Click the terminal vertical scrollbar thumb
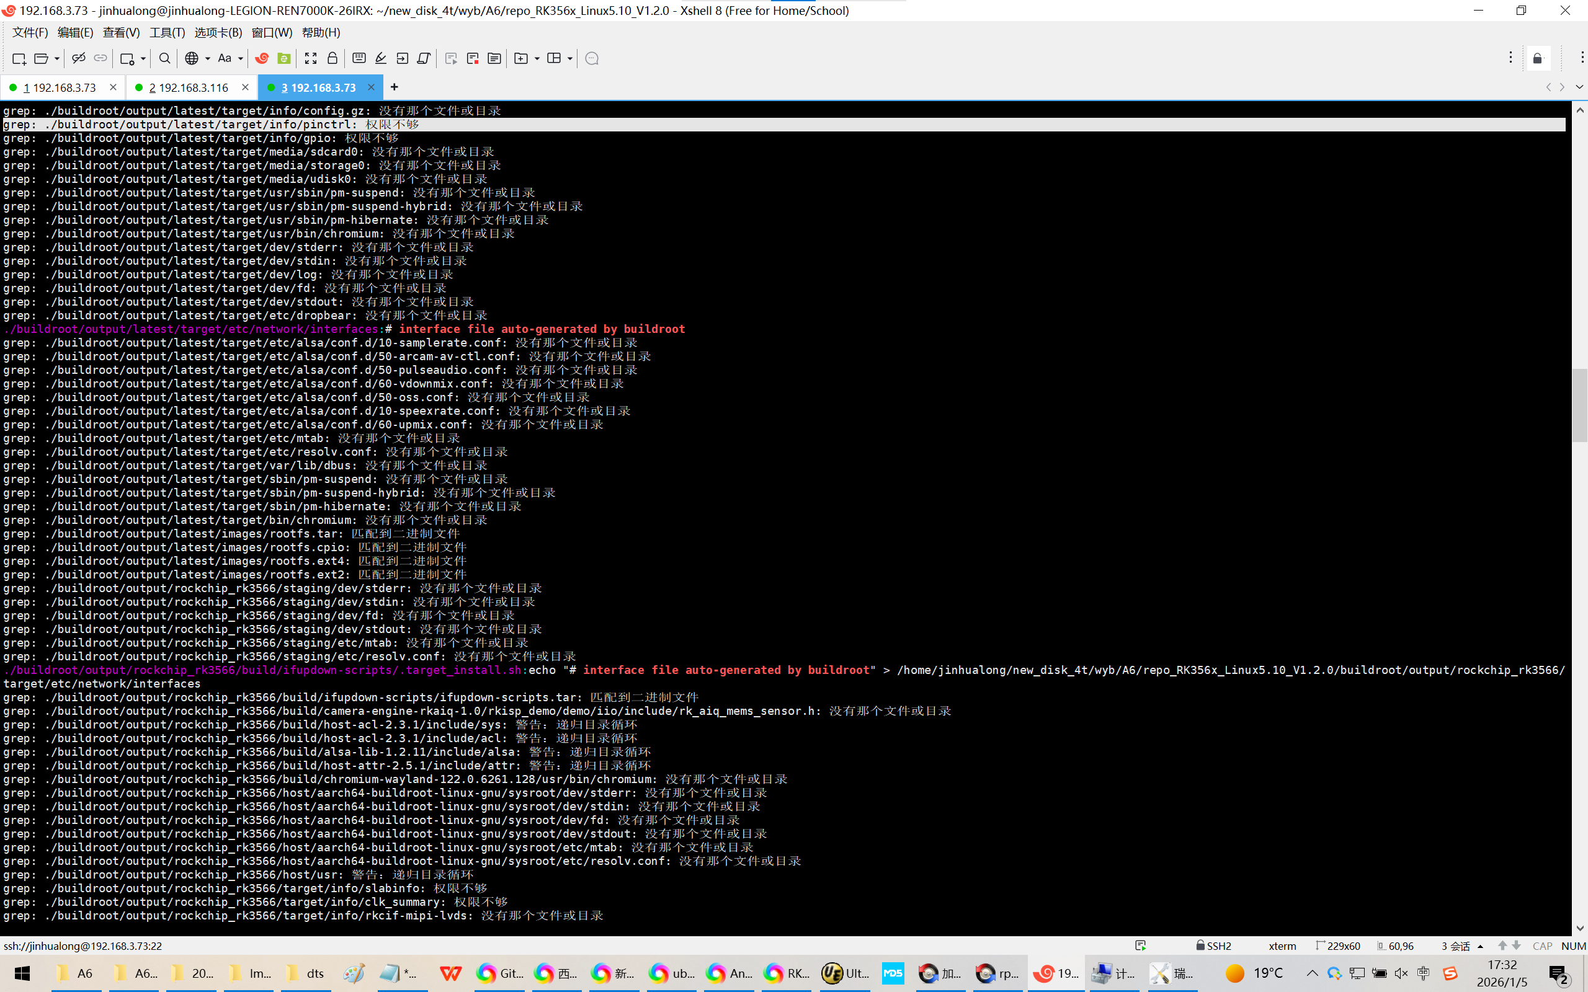The width and height of the screenshot is (1588, 992). point(1579,405)
